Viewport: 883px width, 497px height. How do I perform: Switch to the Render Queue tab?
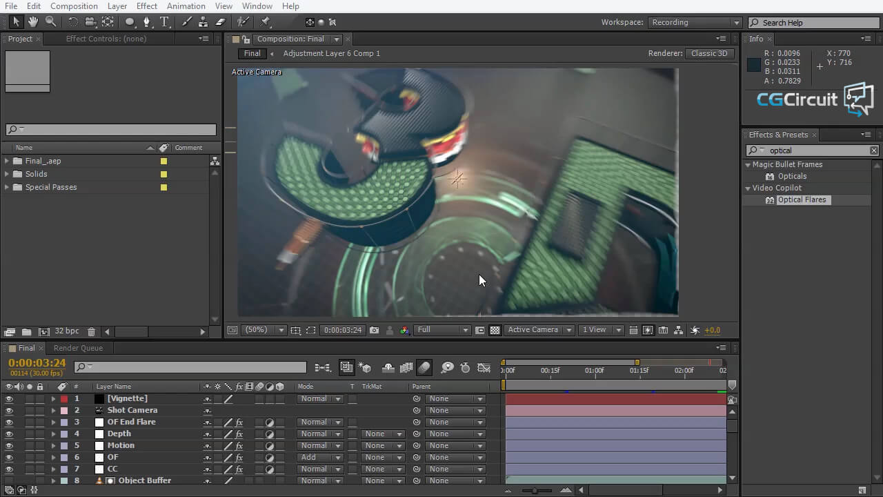[x=78, y=348]
